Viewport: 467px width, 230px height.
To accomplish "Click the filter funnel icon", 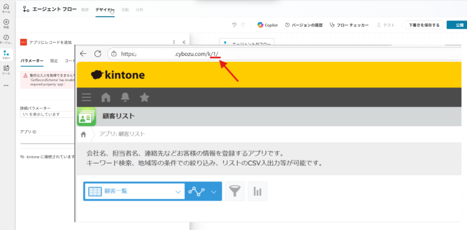I will coord(235,191).
